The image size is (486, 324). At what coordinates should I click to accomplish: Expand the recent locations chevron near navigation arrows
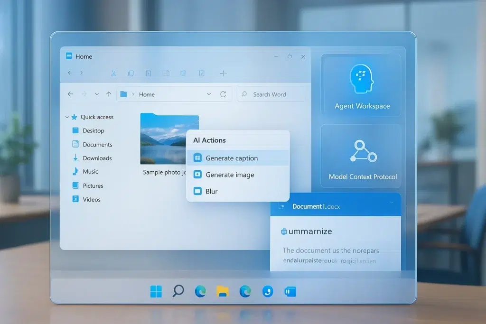pyautogui.click(x=97, y=94)
